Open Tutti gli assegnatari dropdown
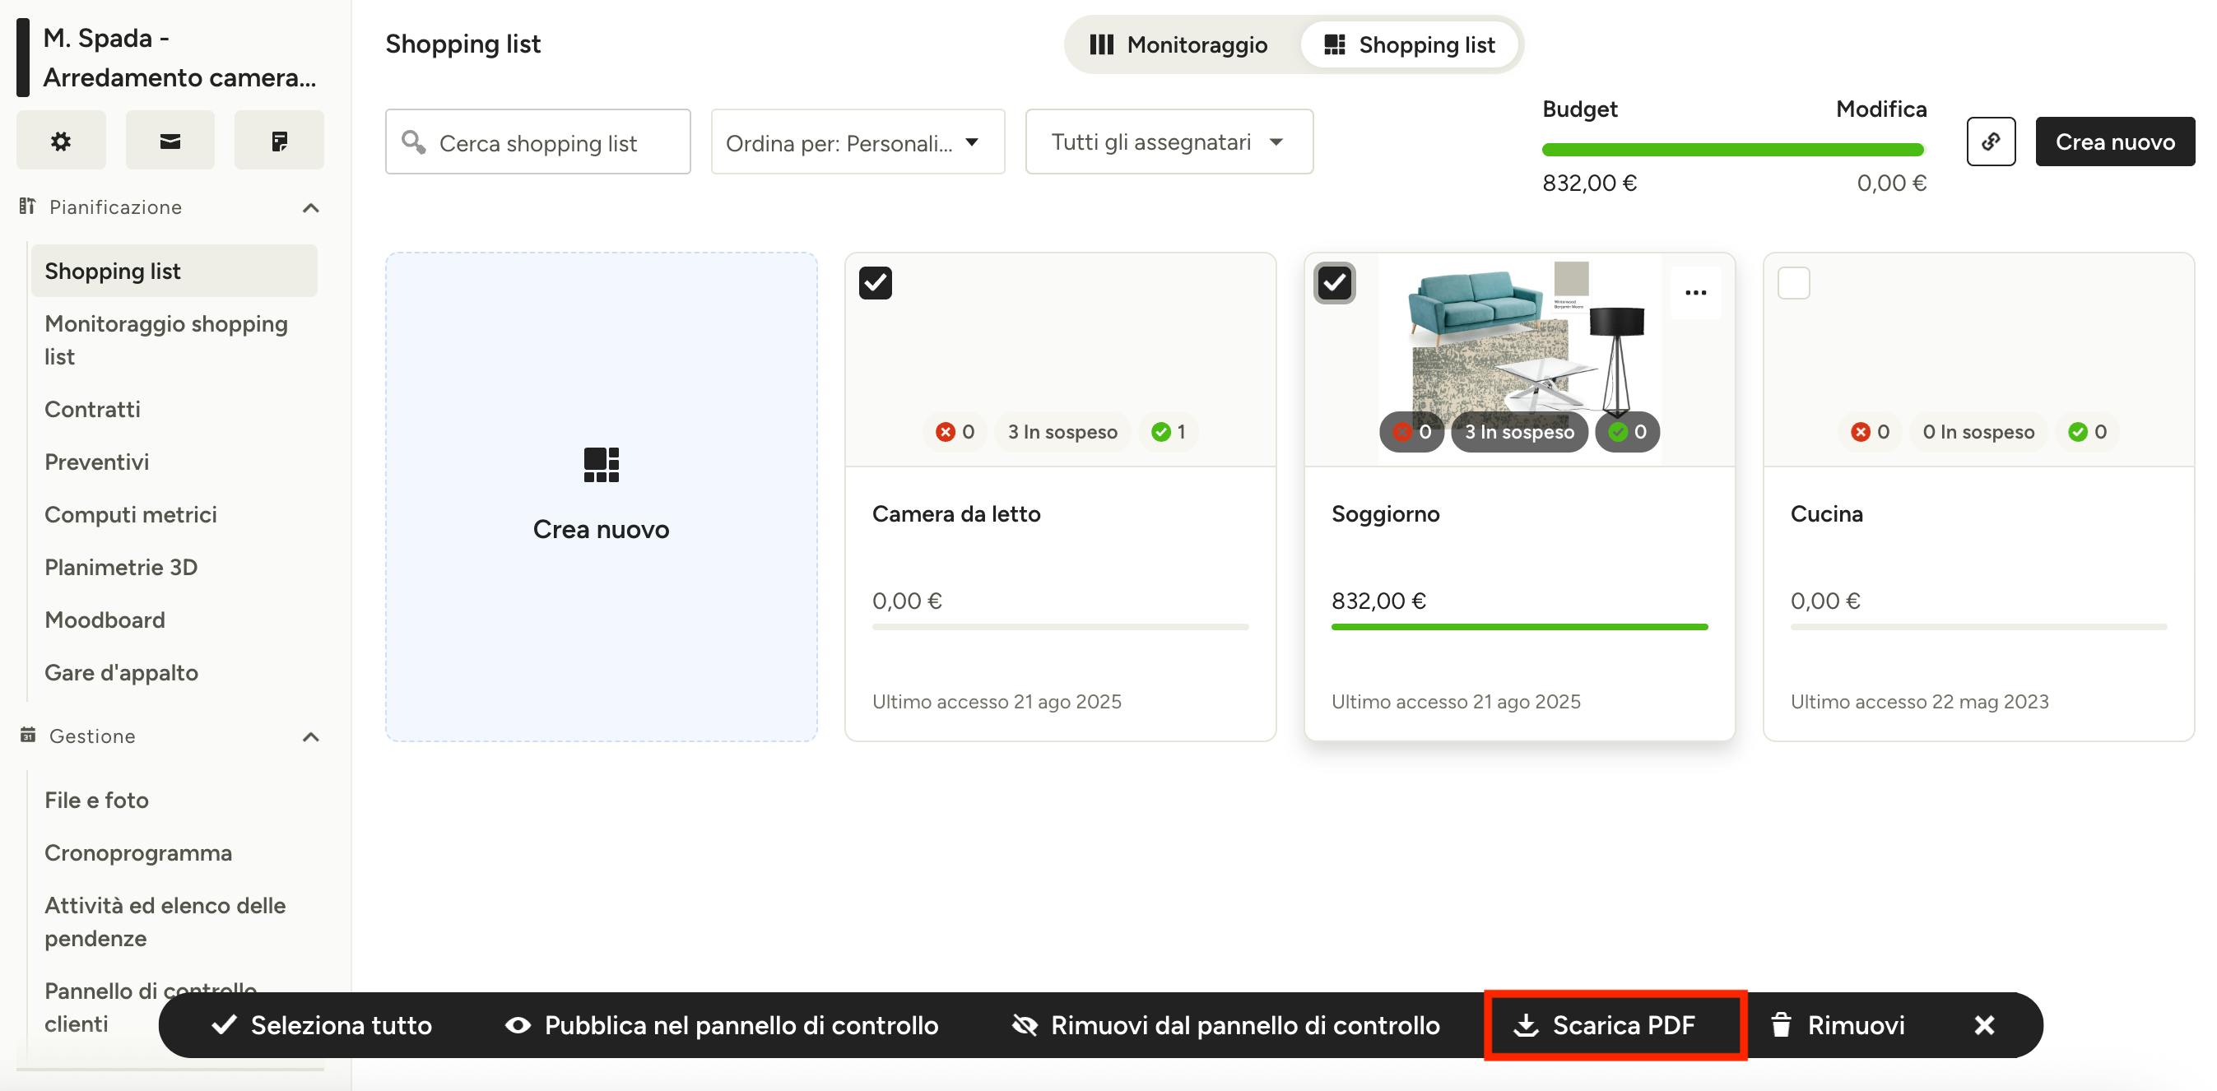The image size is (2217, 1091). tap(1168, 142)
